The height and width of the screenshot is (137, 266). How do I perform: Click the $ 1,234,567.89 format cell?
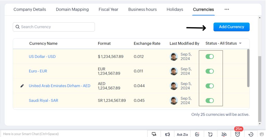[x=111, y=56]
